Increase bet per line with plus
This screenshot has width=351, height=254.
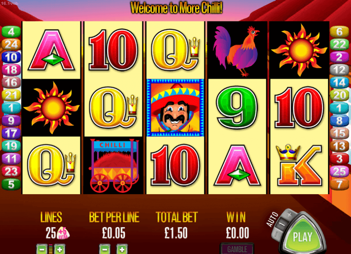(122, 249)
